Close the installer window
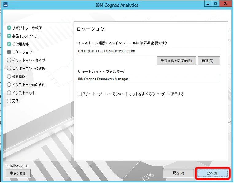This screenshot has width=234, height=183. click(x=225, y=4)
